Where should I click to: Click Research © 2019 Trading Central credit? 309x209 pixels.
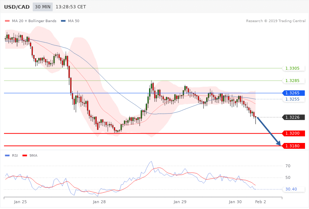(x=276, y=21)
